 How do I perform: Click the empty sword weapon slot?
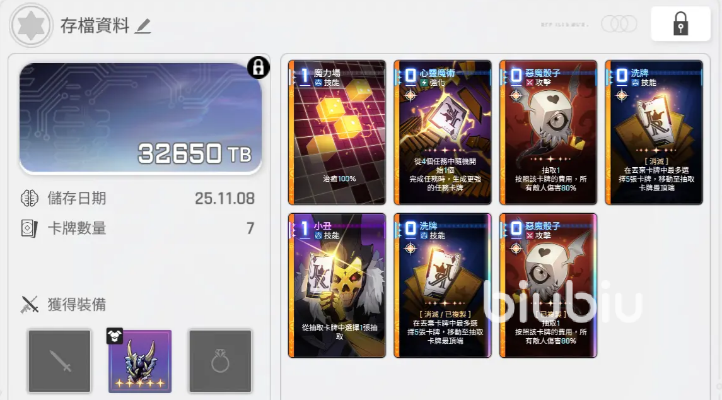coord(59,361)
